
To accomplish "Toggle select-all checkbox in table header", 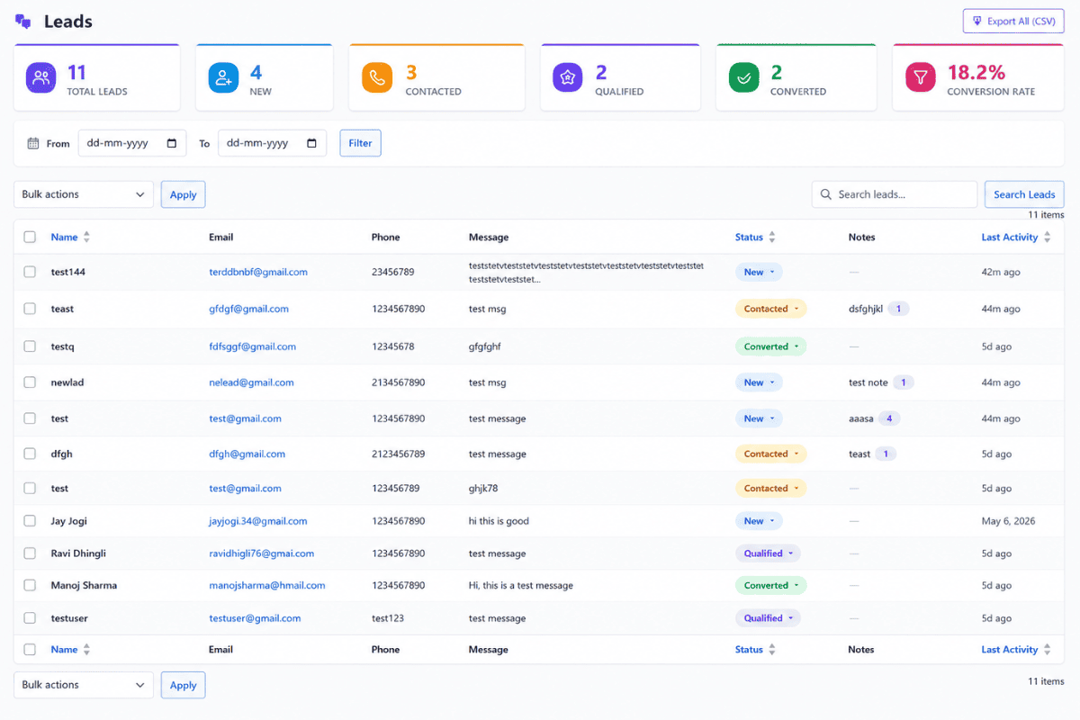I will coord(30,238).
